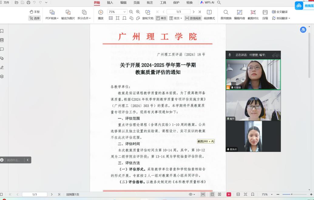314x200 pixels.
Task: Click the PDF转换 convert icon
Action: 52,12
